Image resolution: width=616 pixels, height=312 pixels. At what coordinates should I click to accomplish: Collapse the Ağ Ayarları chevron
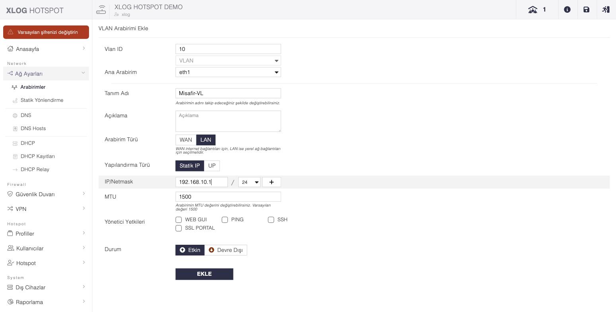(x=83, y=73)
